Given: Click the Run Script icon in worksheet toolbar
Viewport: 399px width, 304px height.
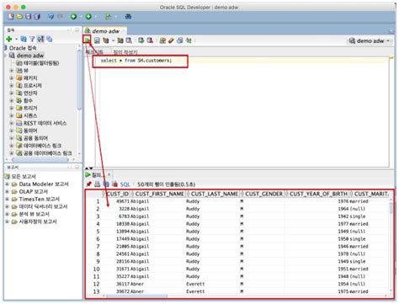Looking at the screenshot, I should [x=97, y=40].
